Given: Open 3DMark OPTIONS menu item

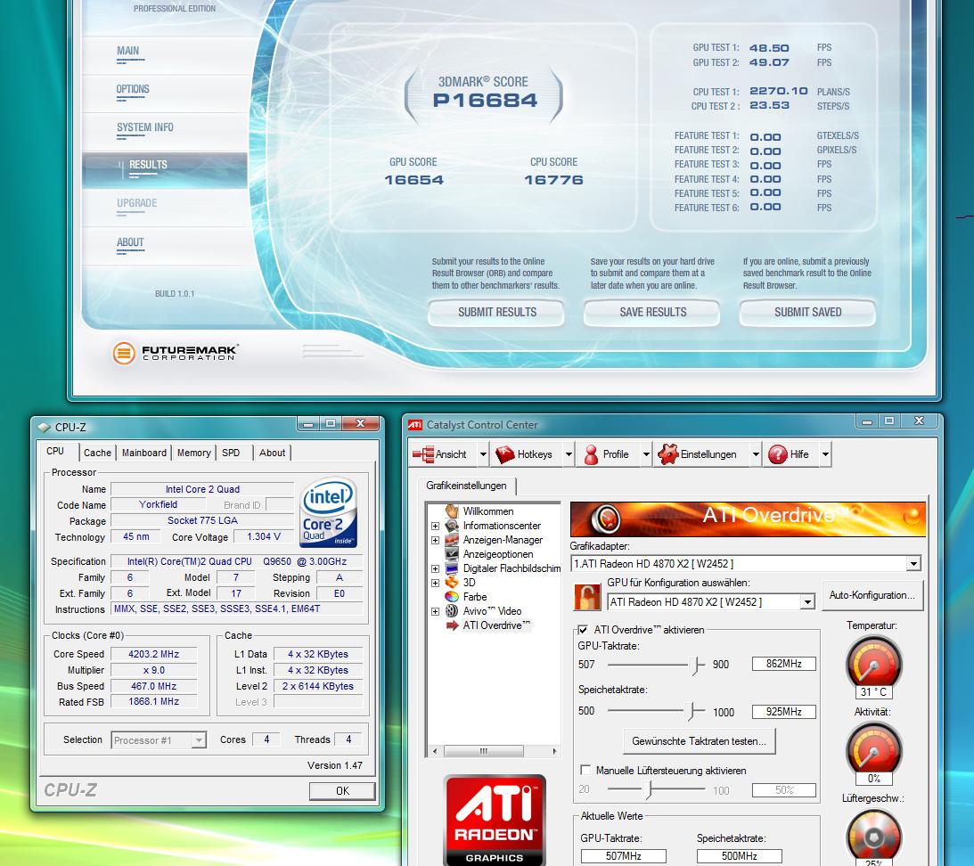Looking at the screenshot, I should tap(133, 89).
